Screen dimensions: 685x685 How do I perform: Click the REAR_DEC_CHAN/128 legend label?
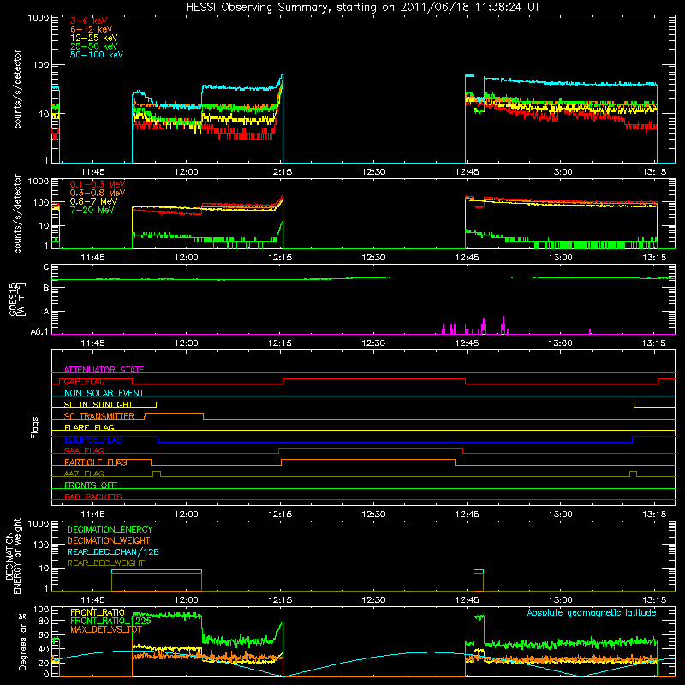tap(113, 552)
